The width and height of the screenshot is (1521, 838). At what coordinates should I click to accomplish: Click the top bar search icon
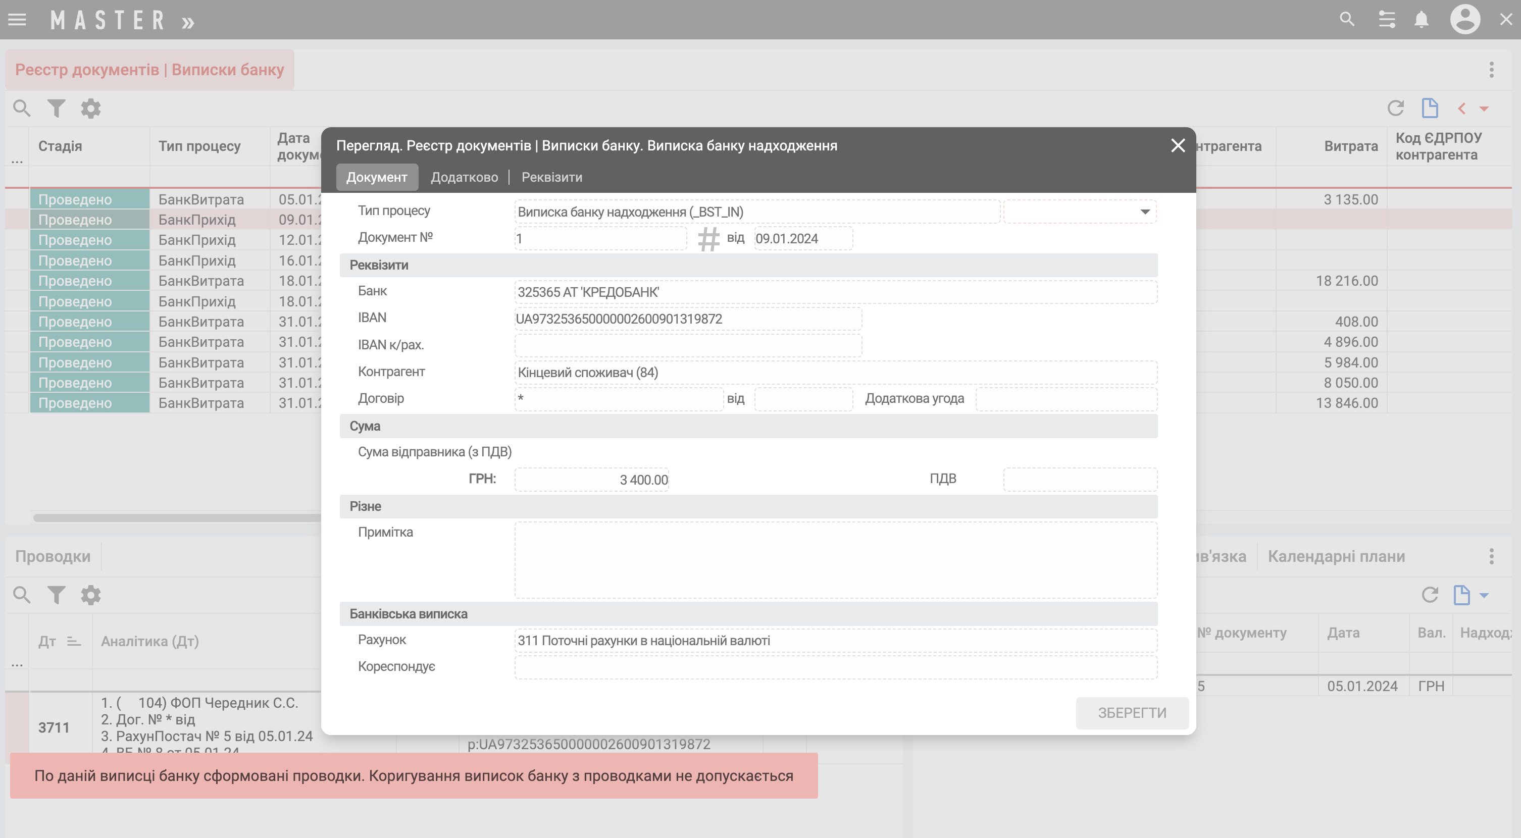pyautogui.click(x=1347, y=20)
